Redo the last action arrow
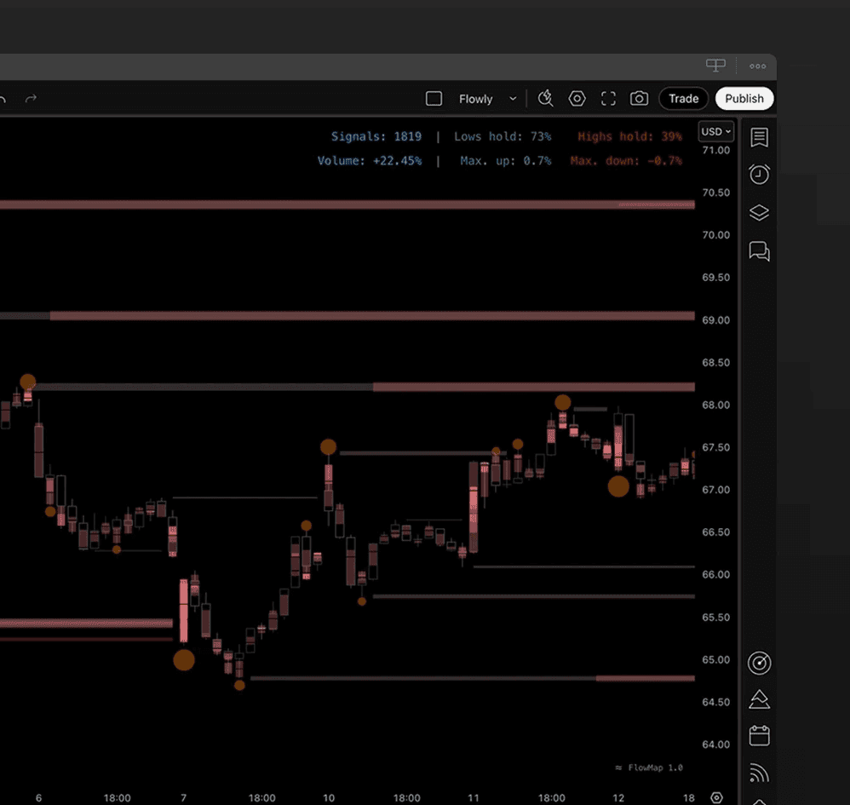Viewport: 850px width, 805px height. point(31,99)
